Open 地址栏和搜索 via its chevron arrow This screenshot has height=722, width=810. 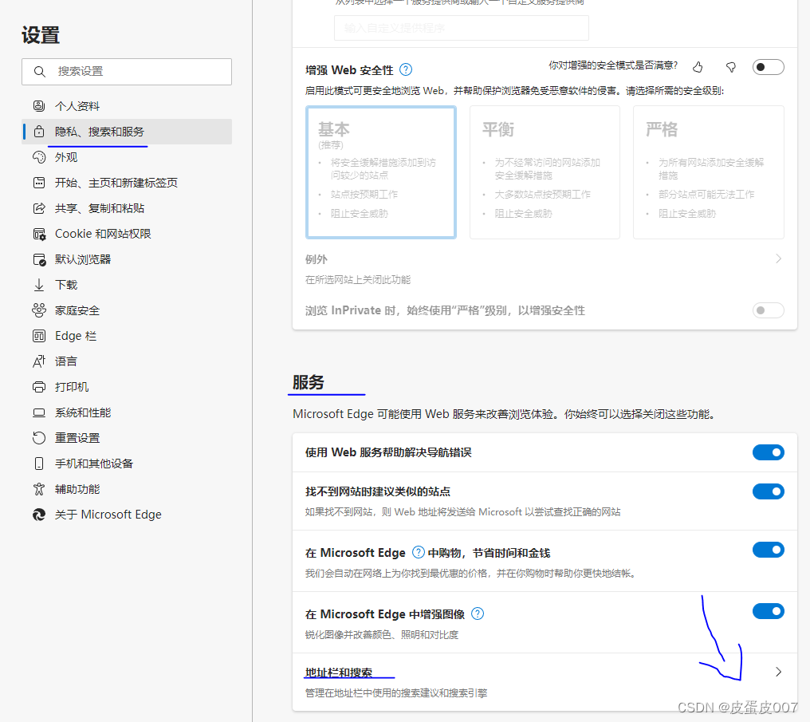point(778,672)
